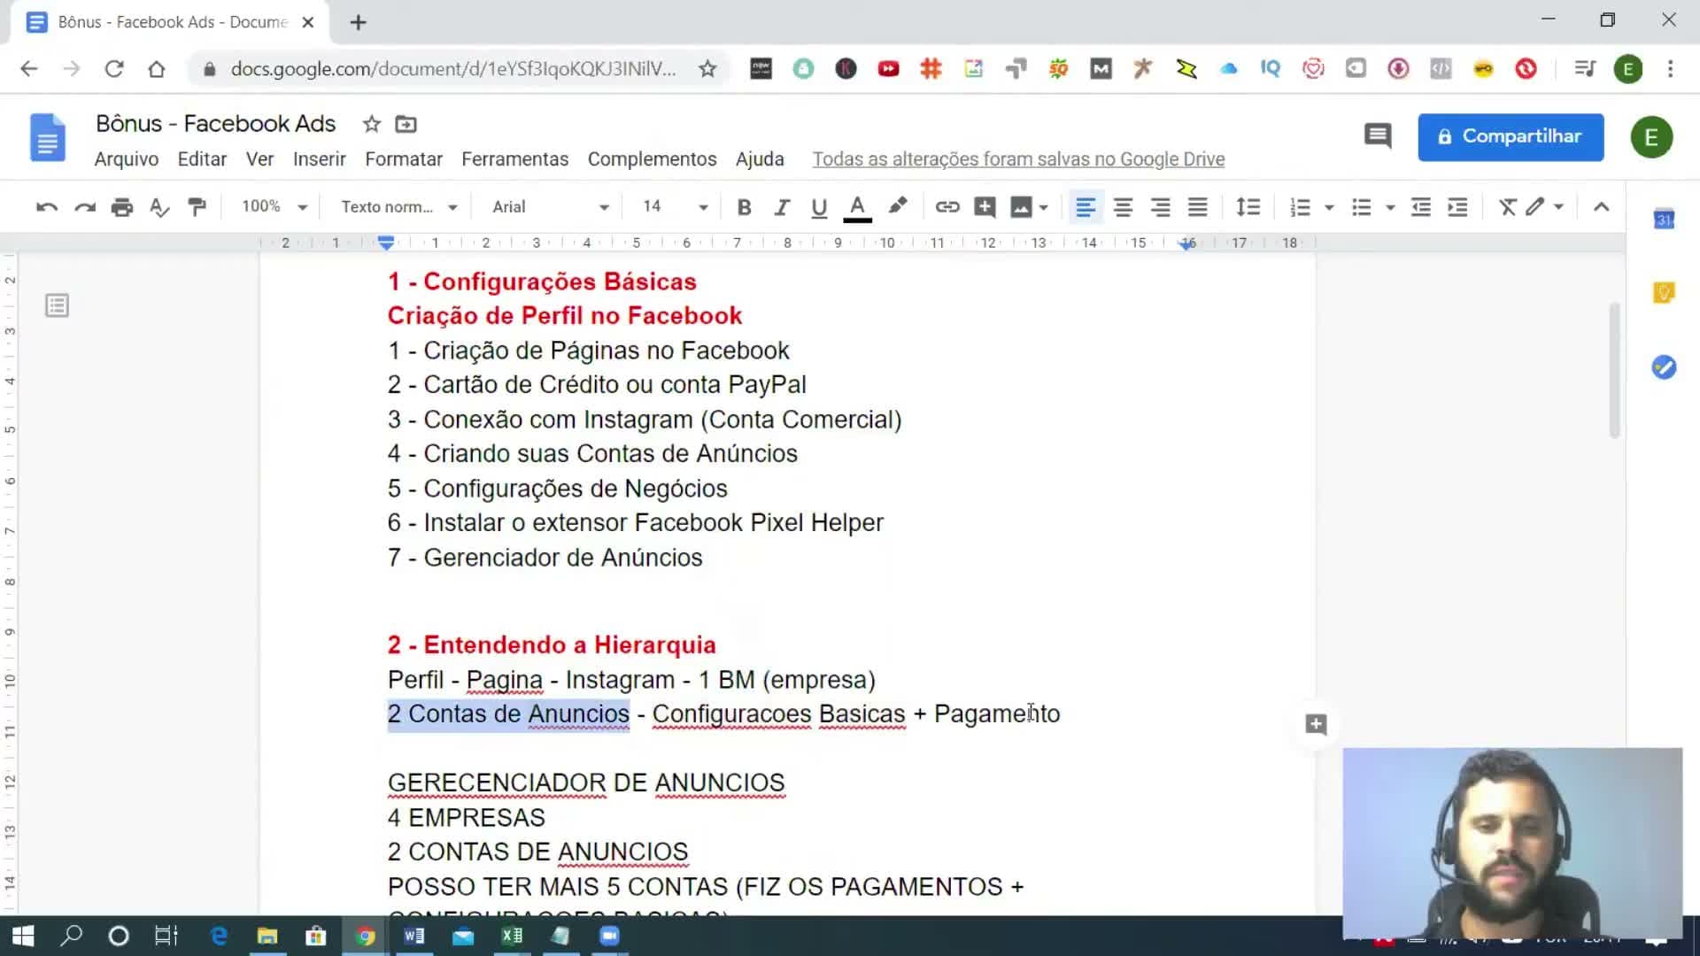
Task: Open line spacing options
Action: coord(1248,207)
